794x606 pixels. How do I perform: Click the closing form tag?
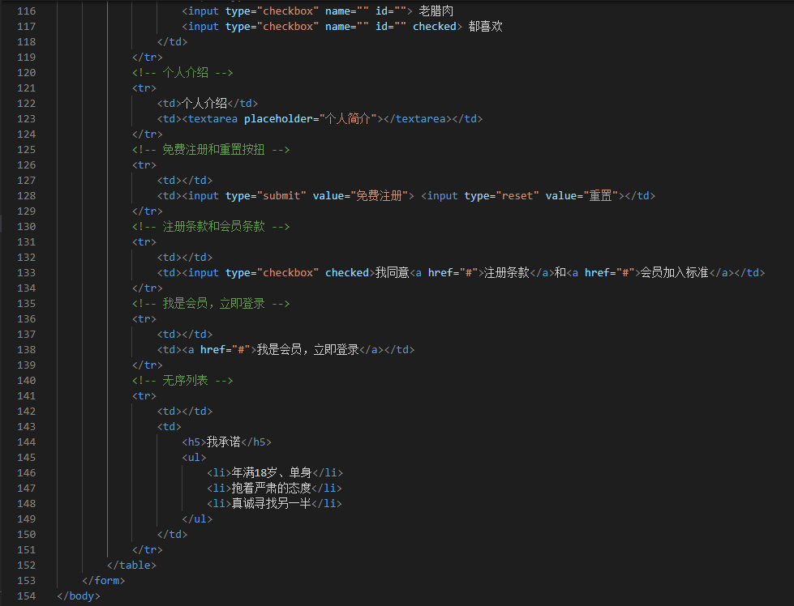click(103, 580)
